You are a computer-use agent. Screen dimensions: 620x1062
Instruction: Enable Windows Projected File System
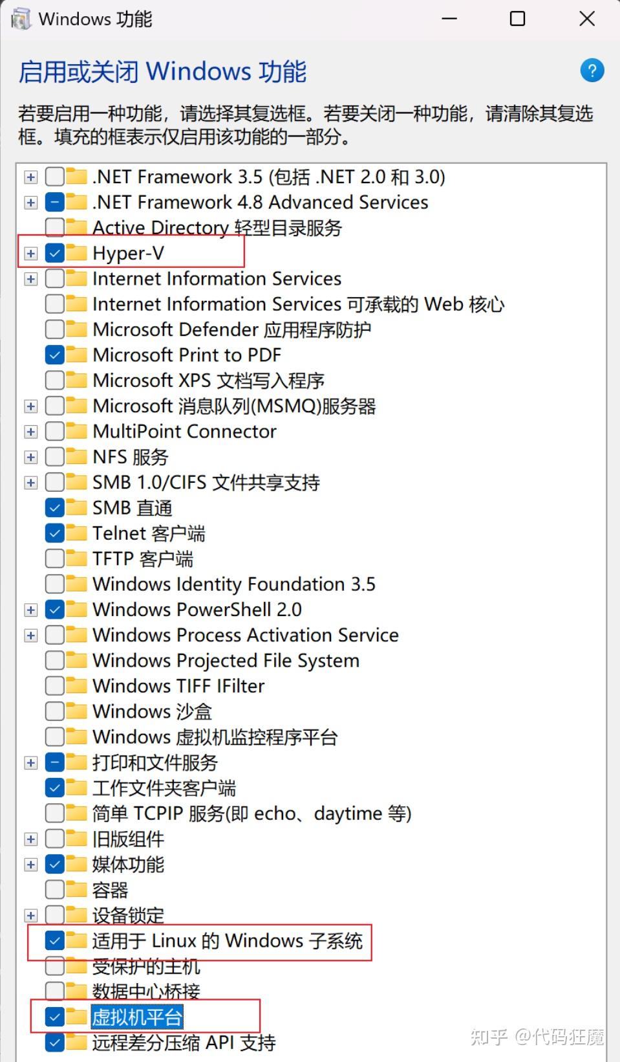point(54,660)
